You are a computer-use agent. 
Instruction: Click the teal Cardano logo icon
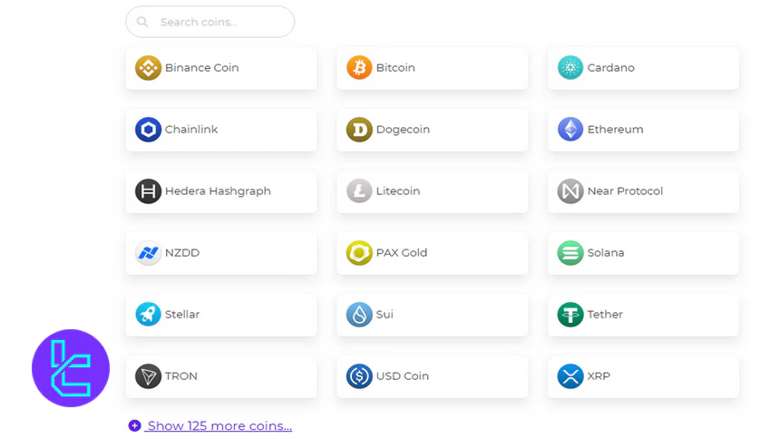(570, 68)
